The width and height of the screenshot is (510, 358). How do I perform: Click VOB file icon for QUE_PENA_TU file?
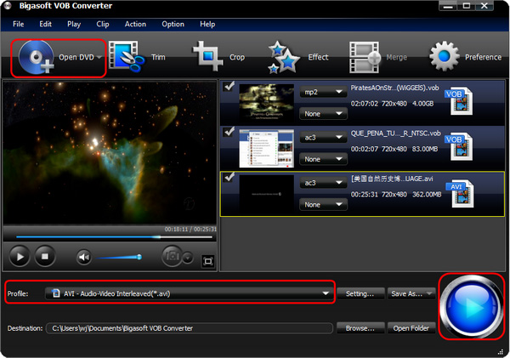click(459, 146)
